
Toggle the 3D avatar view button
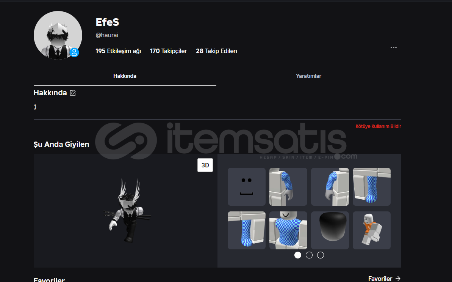click(205, 165)
